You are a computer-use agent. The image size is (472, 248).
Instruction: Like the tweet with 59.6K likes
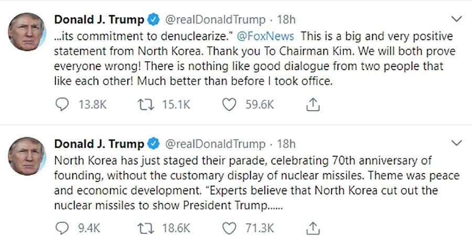click(229, 105)
